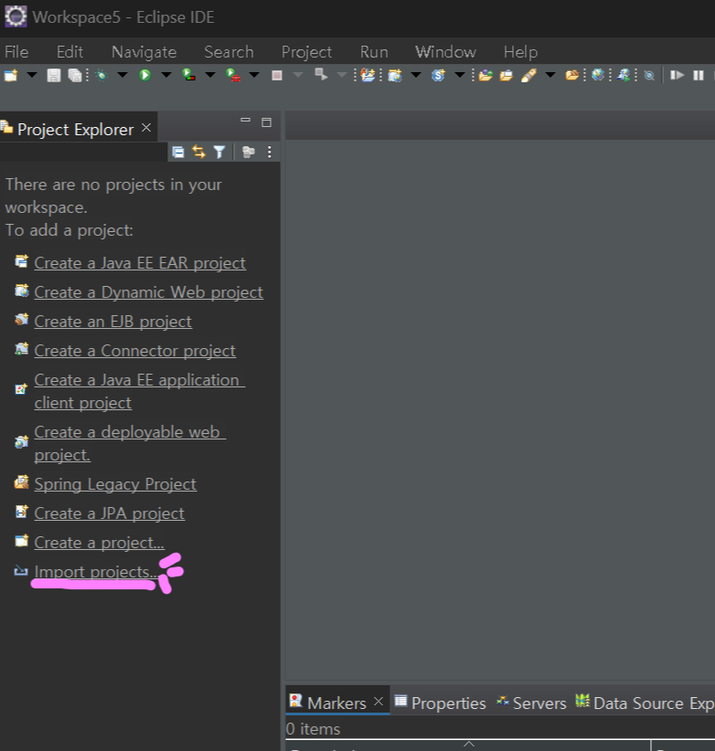Close the Markers tab
The image size is (715, 751).
click(x=379, y=702)
